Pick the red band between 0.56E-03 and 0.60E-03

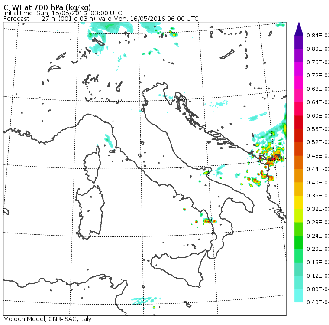pyautogui.click(x=299, y=122)
